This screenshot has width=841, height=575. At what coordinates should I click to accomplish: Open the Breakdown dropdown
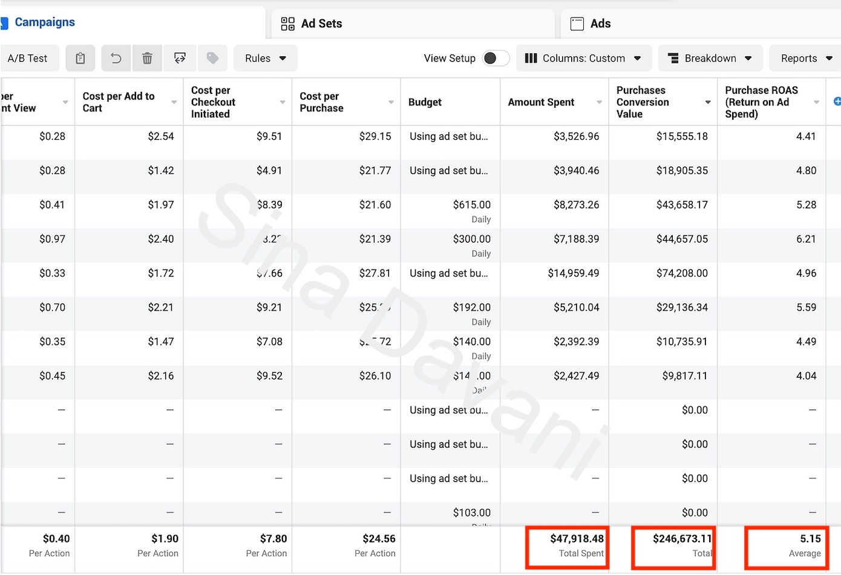[710, 58]
